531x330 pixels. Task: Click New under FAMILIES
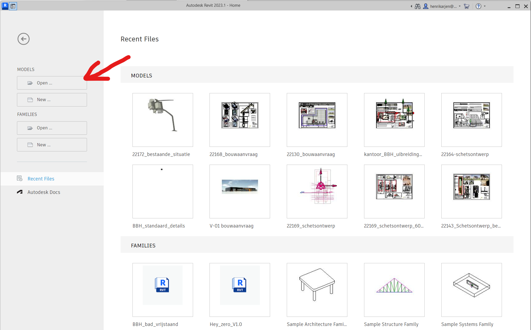[x=52, y=145]
